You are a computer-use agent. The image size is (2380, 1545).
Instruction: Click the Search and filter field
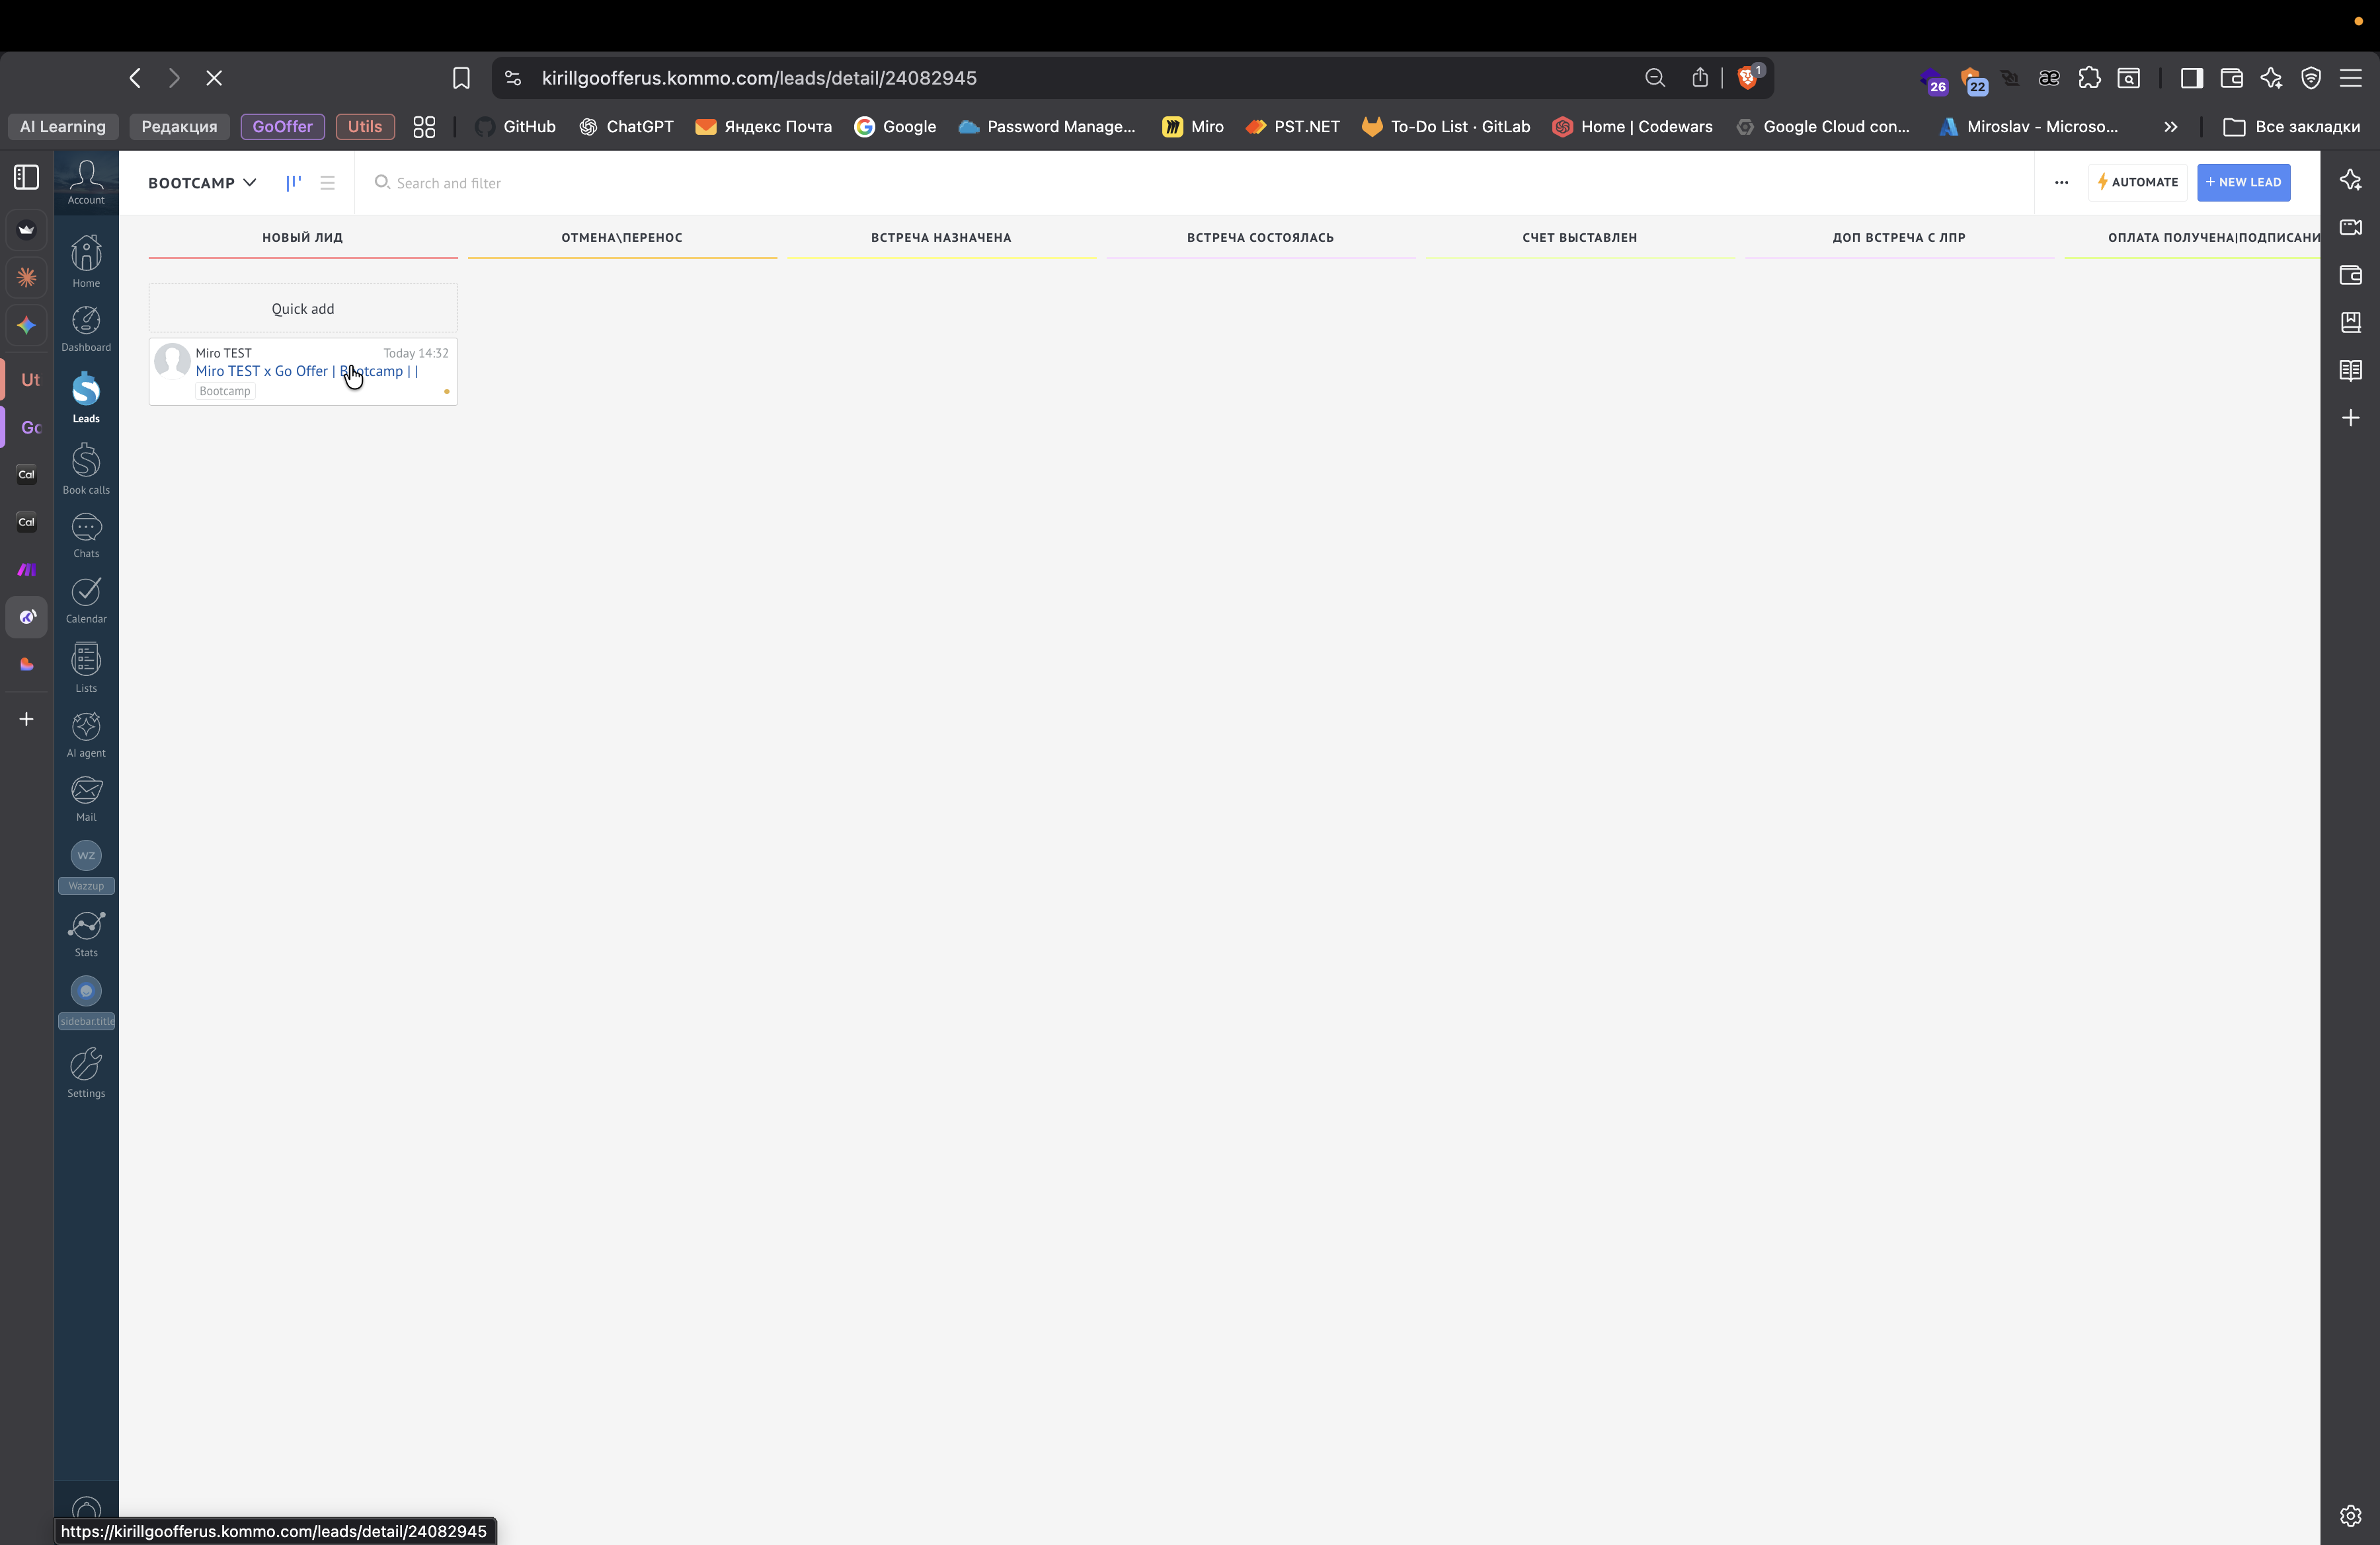tap(449, 183)
